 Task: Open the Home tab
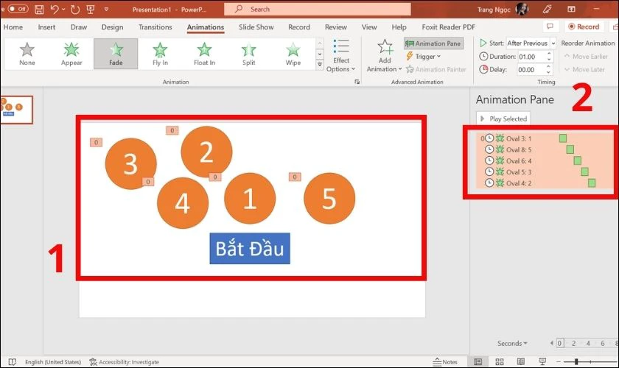point(13,26)
